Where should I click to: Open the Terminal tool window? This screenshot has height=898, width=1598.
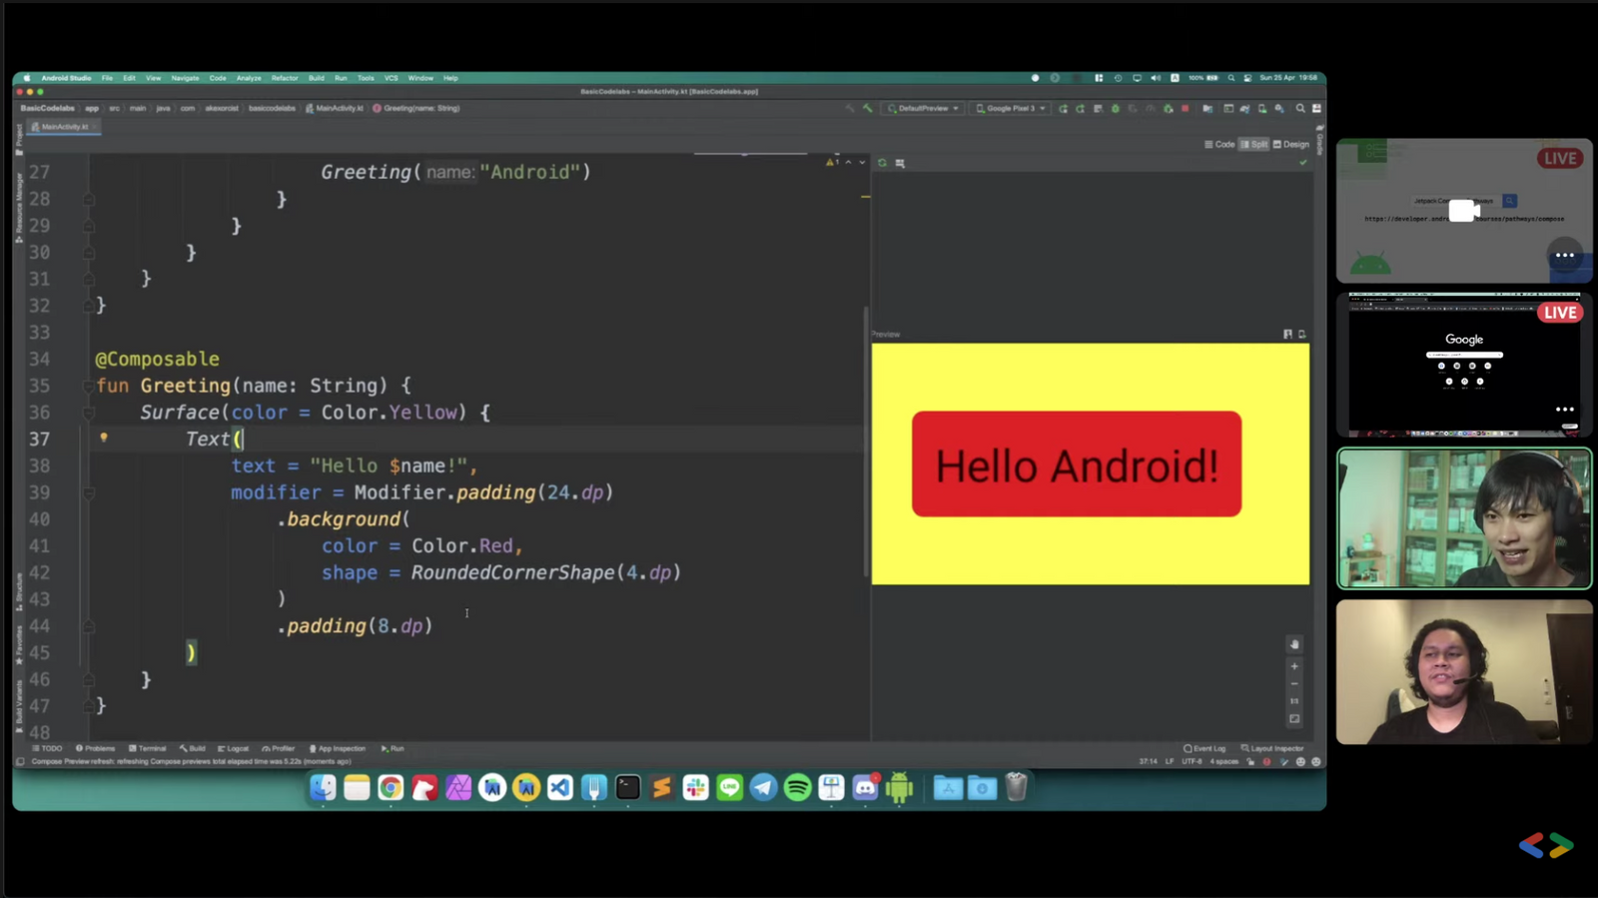pos(147,748)
